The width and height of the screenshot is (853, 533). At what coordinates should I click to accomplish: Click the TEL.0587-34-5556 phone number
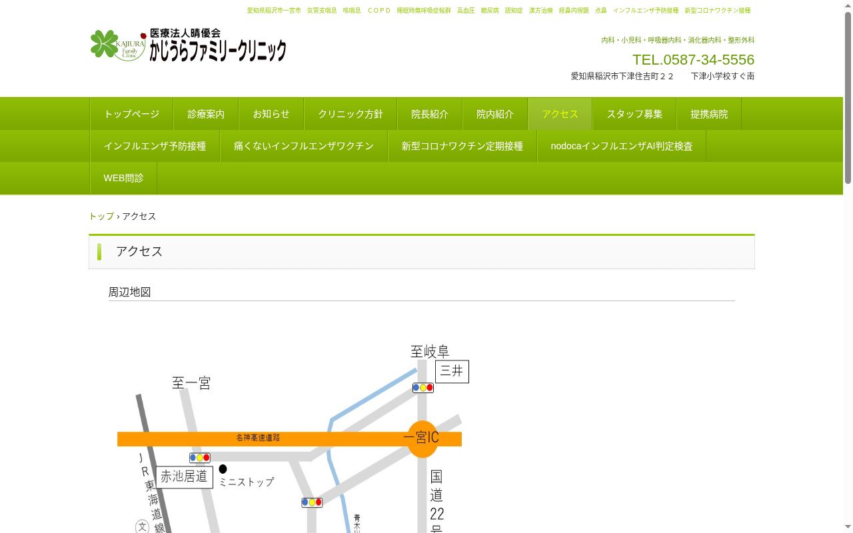point(693,59)
